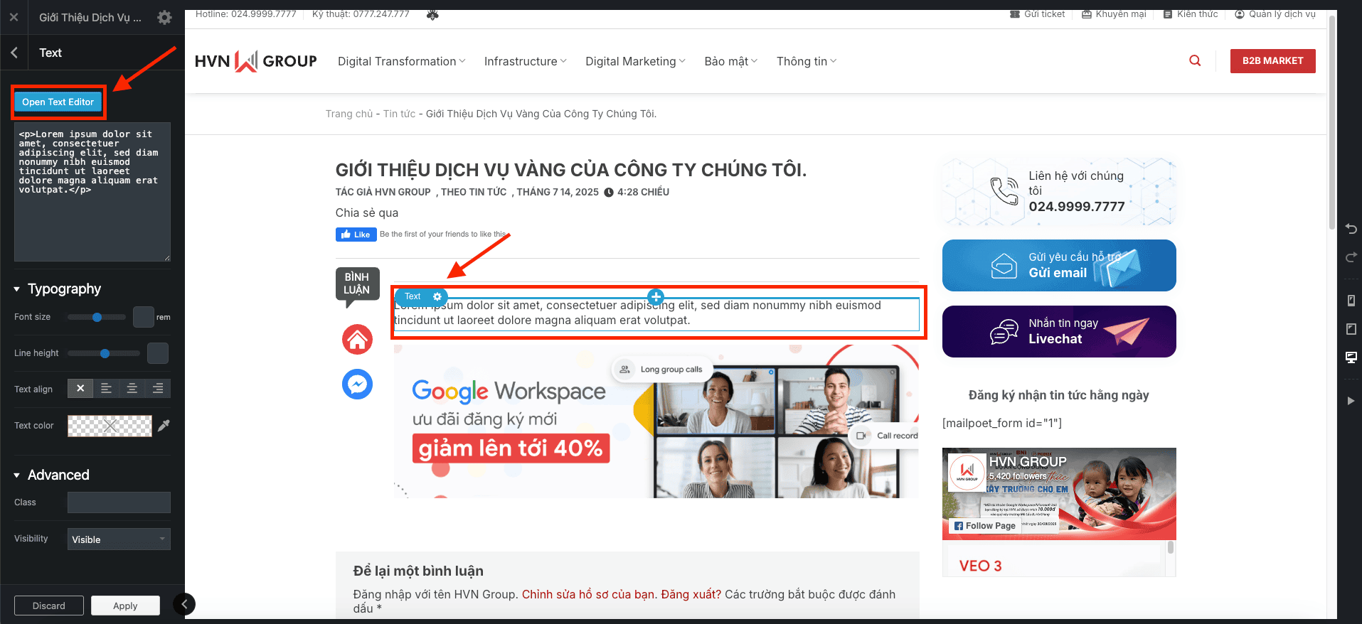Click the Class input field

click(119, 502)
